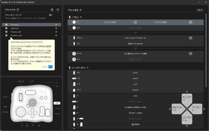Click the [PS] ズーム(Alt + マウスホイール) setting
This screenshot has width=209, height=131.
(x=136, y=38)
